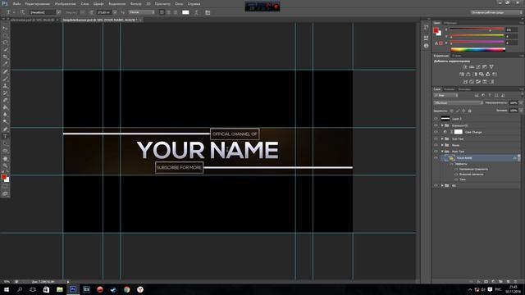This screenshot has height=295, width=525.
Task: Add a Curves adjustment
Action: (x=478, y=67)
